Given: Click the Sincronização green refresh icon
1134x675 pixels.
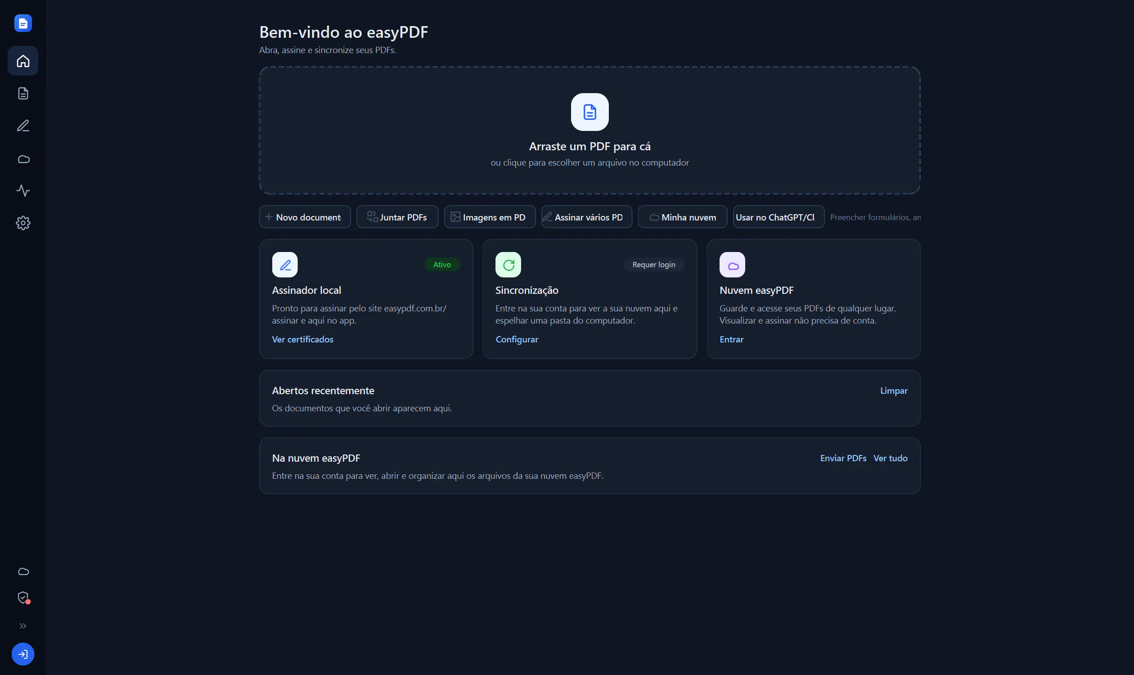Looking at the screenshot, I should coord(508,265).
